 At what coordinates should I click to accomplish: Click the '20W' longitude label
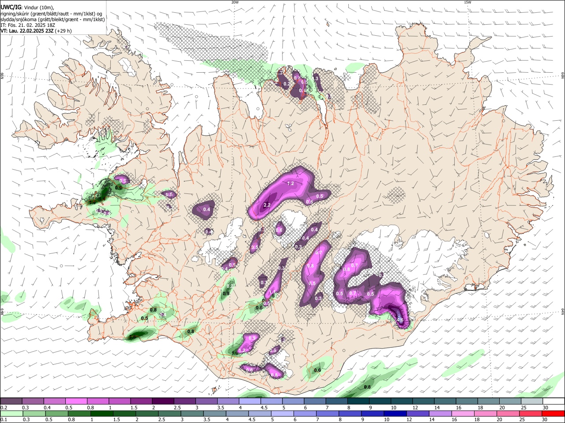235,2
